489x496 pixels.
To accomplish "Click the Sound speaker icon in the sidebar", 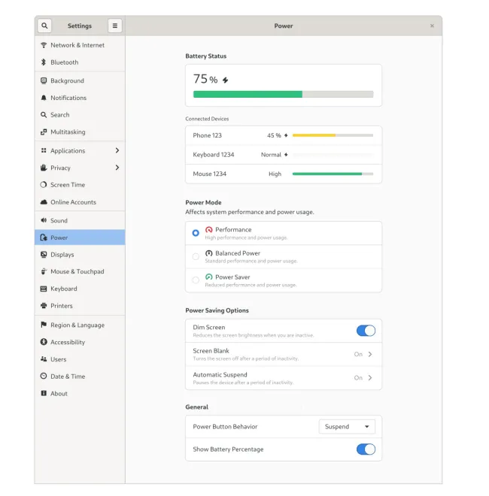I will point(44,221).
